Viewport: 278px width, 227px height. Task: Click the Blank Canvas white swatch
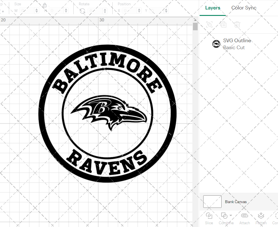(212, 202)
